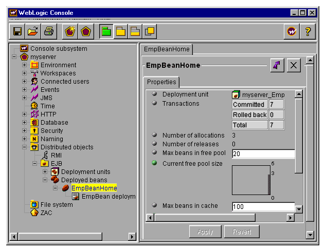Click the Apply button

coord(205,231)
